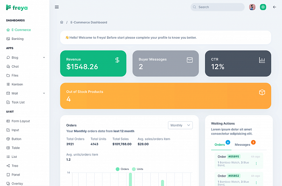Click the box icon on the Out of Stock Products card
This screenshot has height=186, width=282.
click(262, 92)
